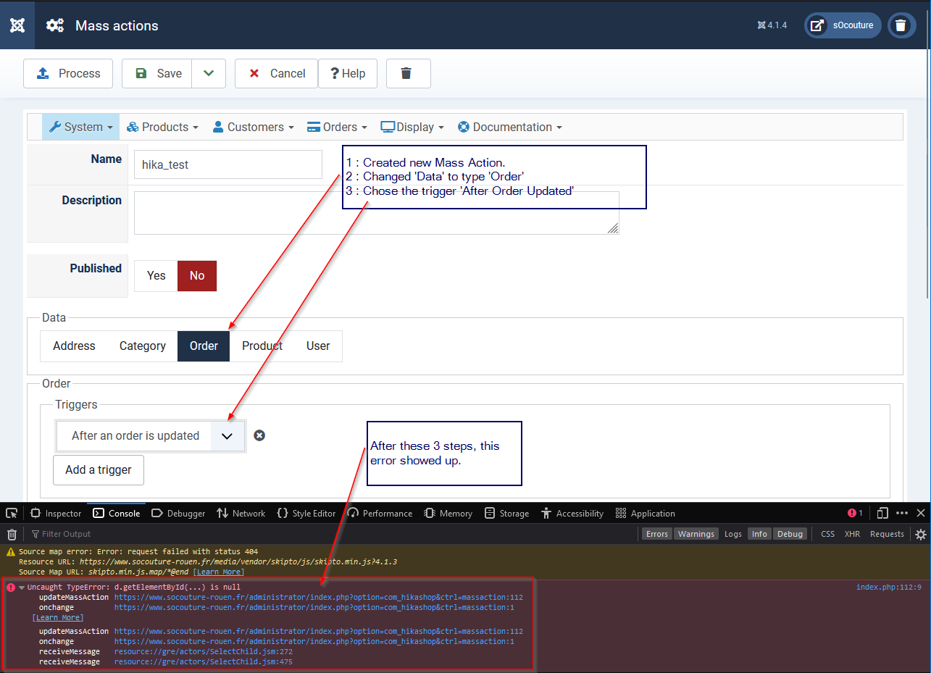Click the Joomla logo icon

pyautogui.click(x=18, y=25)
